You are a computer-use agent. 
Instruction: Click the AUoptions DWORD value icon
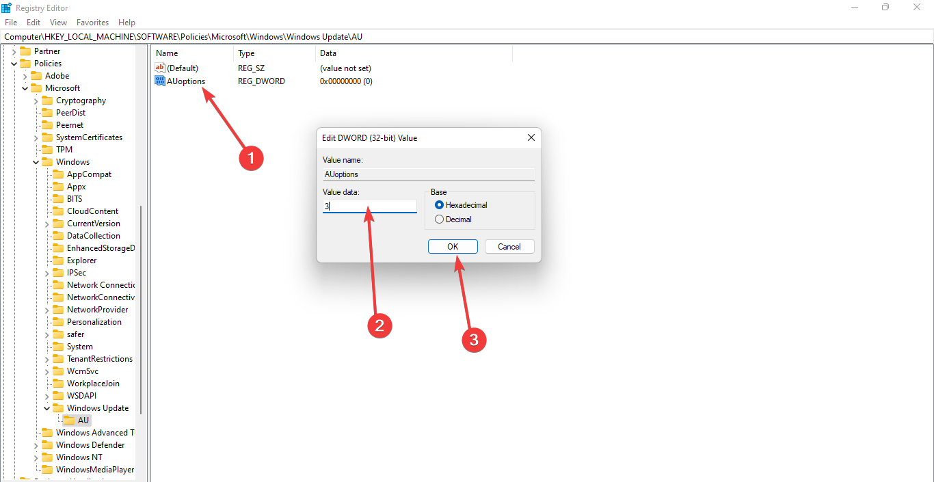click(x=161, y=81)
